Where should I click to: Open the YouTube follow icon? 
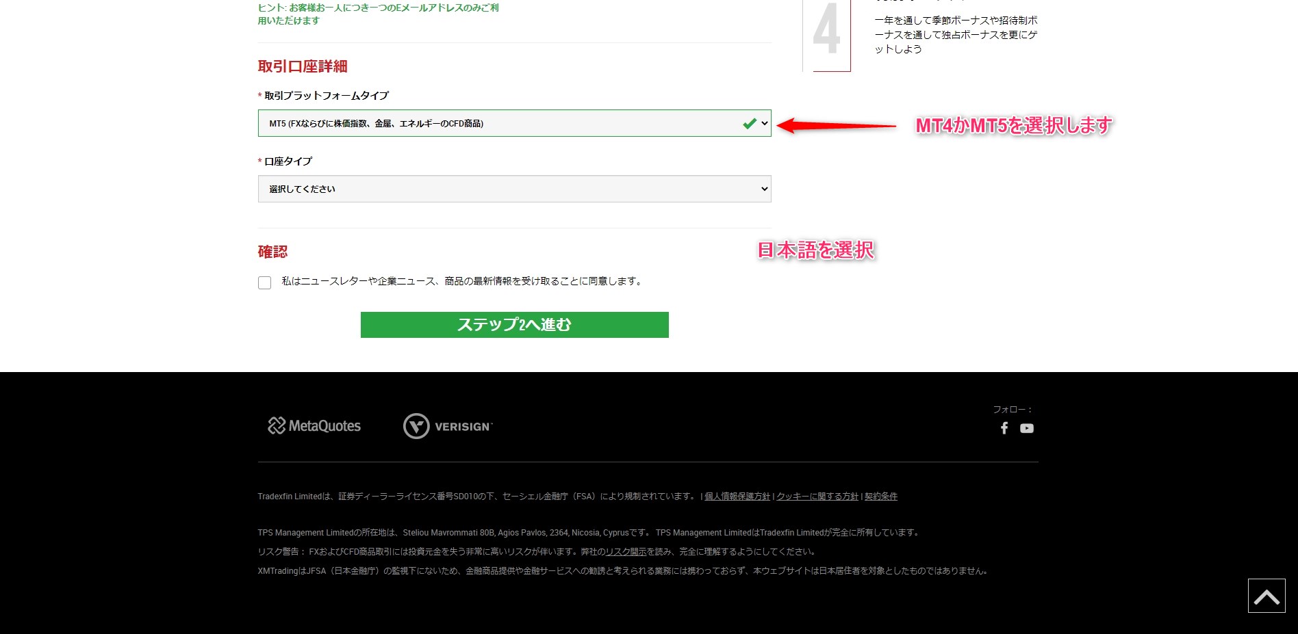(x=1027, y=428)
